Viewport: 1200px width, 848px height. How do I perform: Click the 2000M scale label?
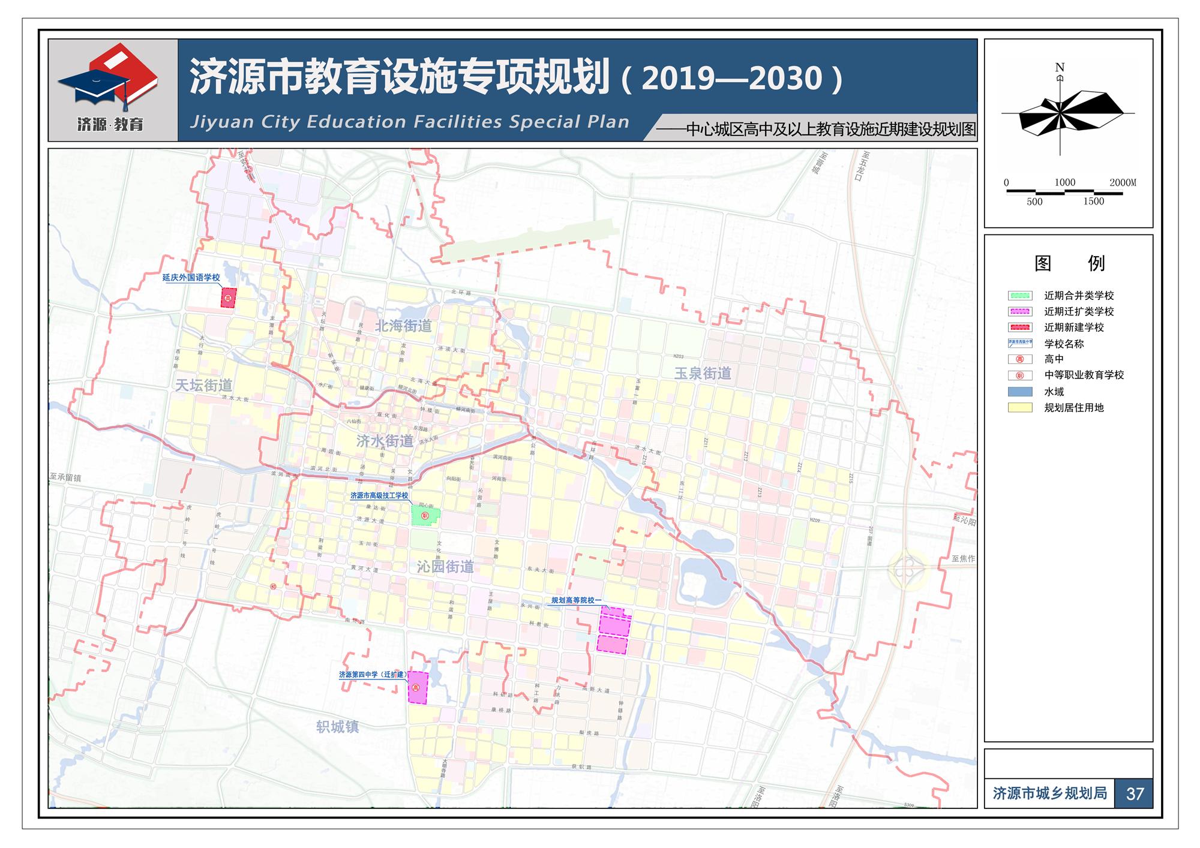click(1123, 182)
